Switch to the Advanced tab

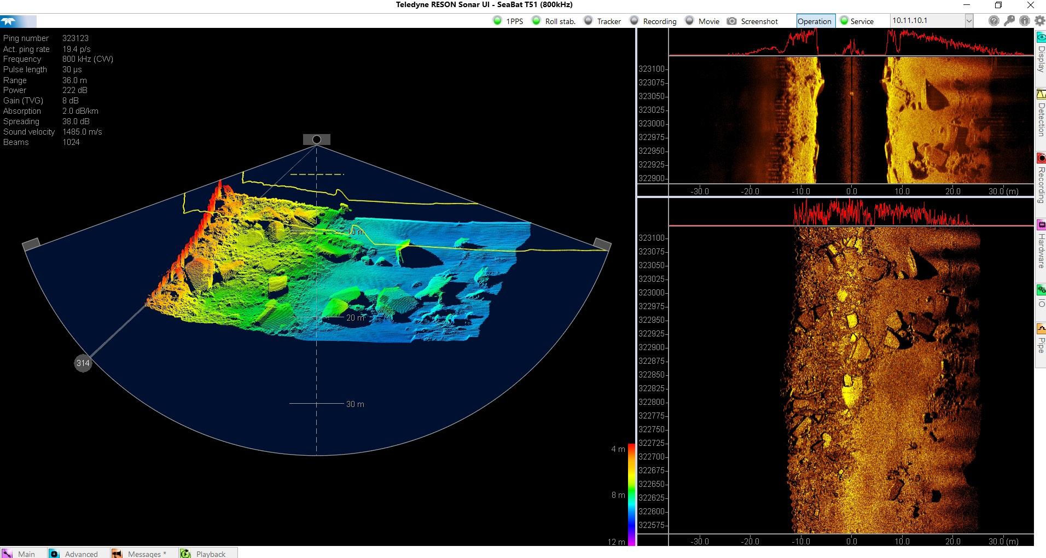pyautogui.click(x=78, y=553)
